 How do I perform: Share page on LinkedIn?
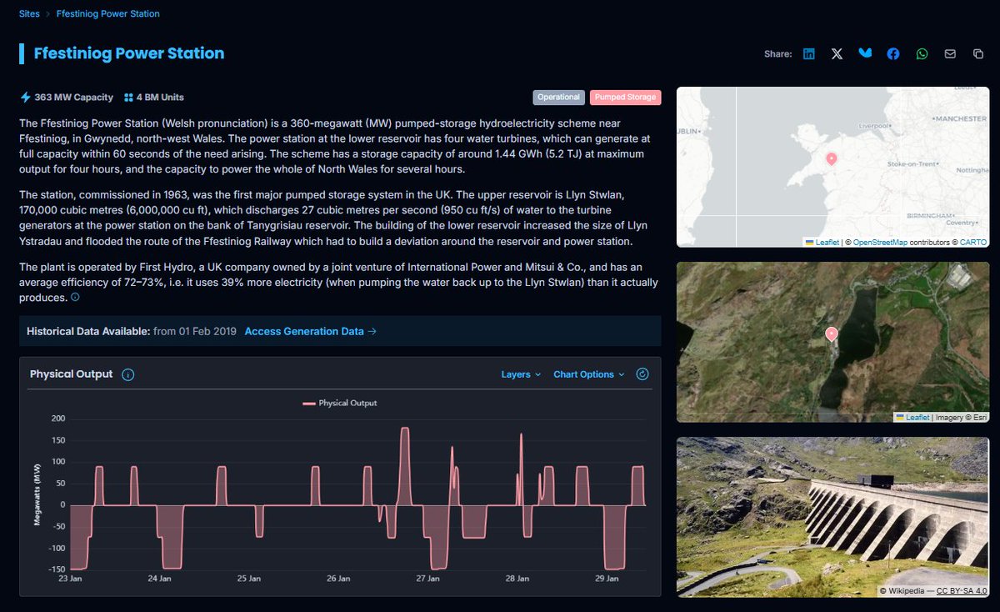[809, 53]
